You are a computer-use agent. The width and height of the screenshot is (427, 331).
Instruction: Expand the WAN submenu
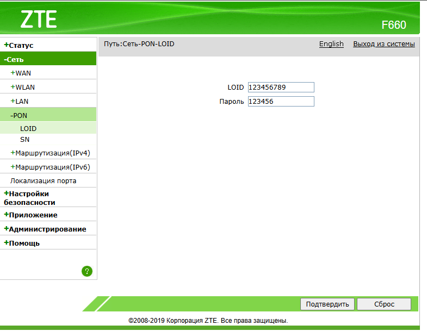click(x=21, y=73)
